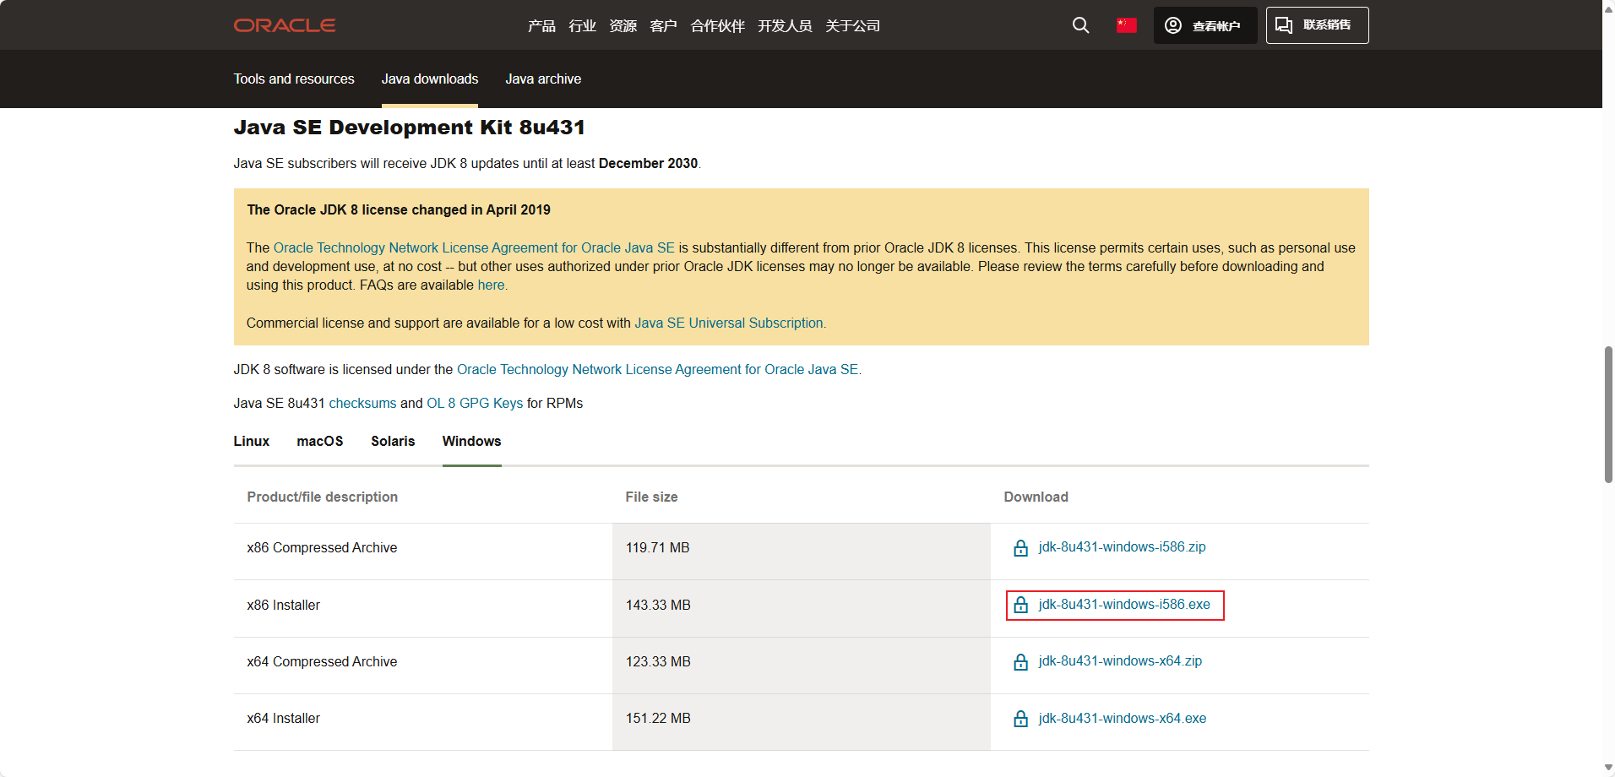1615x777 pixels.
Task: Switch to the Linux tab
Action: coord(252,442)
